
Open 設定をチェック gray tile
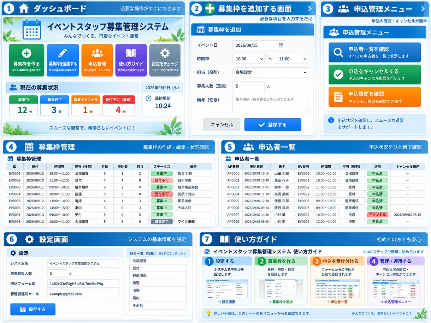click(x=165, y=60)
